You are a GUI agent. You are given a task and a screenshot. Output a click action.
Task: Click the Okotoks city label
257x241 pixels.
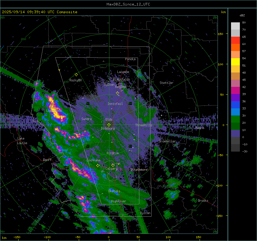[x=114, y=191]
